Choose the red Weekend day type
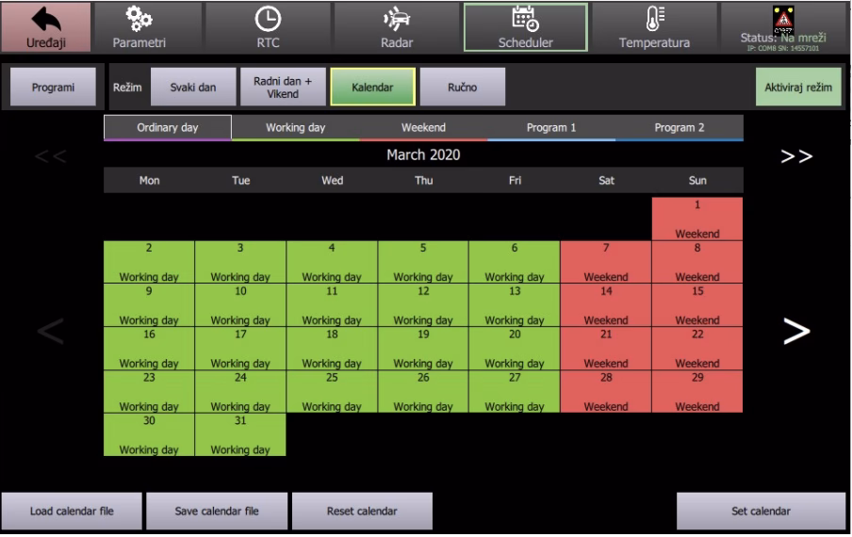Image resolution: width=852 pixels, height=537 pixels. pos(423,128)
